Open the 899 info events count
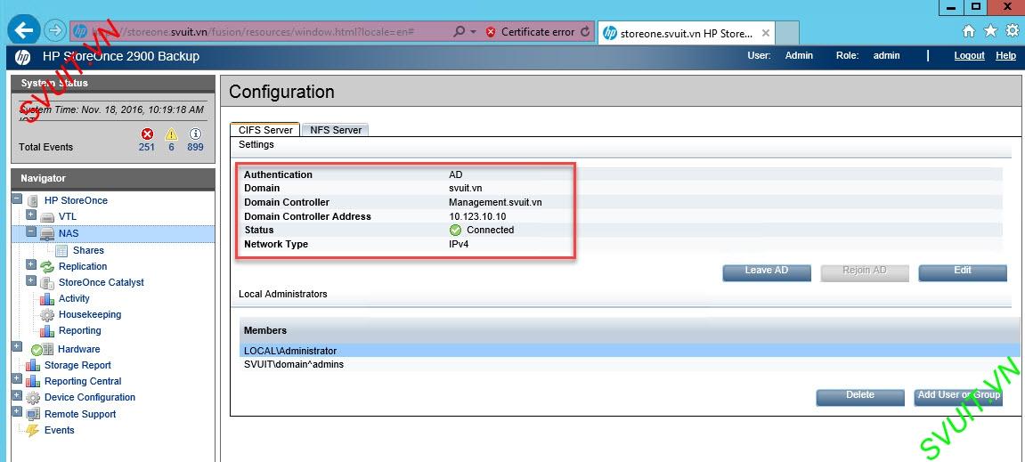This screenshot has height=462, width=1025. click(195, 147)
